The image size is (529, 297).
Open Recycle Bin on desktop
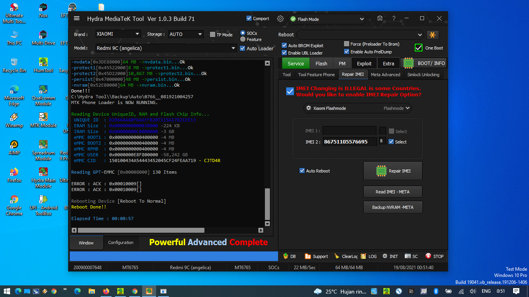click(14, 65)
